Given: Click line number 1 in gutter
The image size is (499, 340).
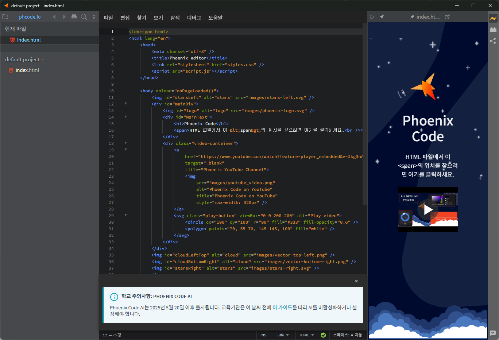Looking at the screenshot, I should pyautogui.click(x=112, y=32).
